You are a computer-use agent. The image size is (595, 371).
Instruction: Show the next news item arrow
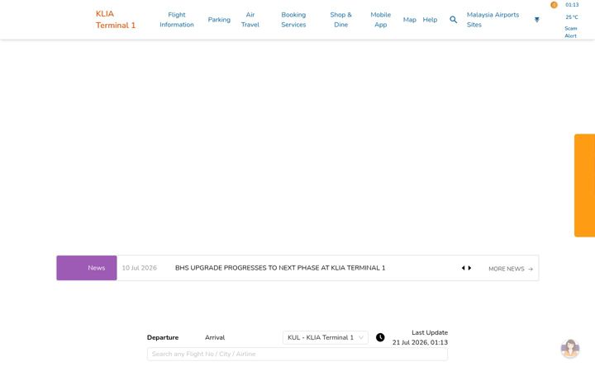pyautogui.click(x=469, y=268)
